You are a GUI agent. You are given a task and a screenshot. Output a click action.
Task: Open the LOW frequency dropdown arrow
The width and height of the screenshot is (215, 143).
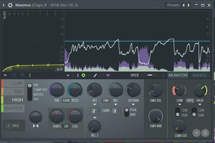tap(180, 104)
